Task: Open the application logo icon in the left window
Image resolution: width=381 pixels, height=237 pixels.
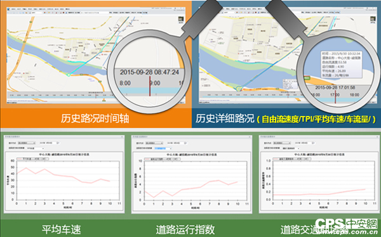Action: pos(9,9)
